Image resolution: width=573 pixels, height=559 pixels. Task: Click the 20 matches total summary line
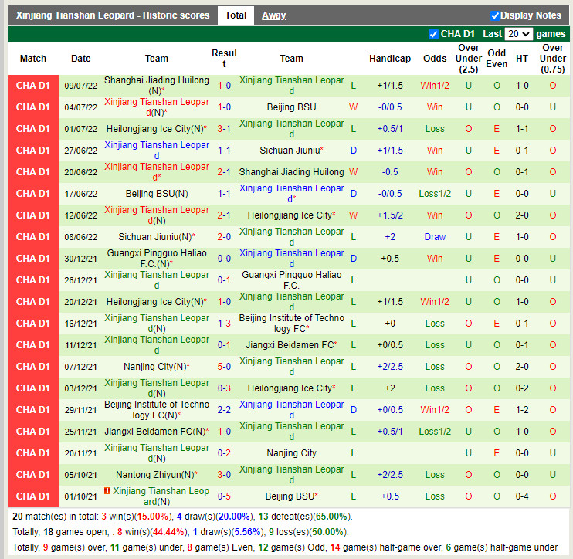182,517
